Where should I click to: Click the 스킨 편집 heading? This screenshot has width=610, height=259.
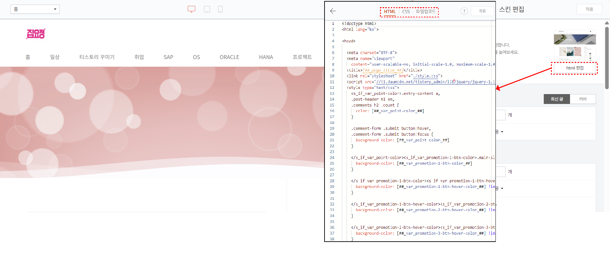512,9
